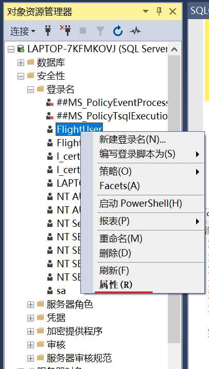This screenshot has width=209, height=369.
Task: Select the sa login icon
Action: [50, 291]
